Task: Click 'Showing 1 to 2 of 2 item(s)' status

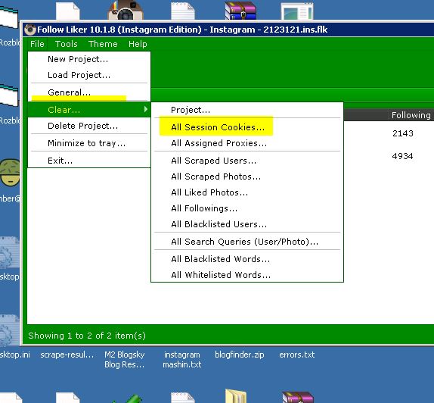Action: 87,336
